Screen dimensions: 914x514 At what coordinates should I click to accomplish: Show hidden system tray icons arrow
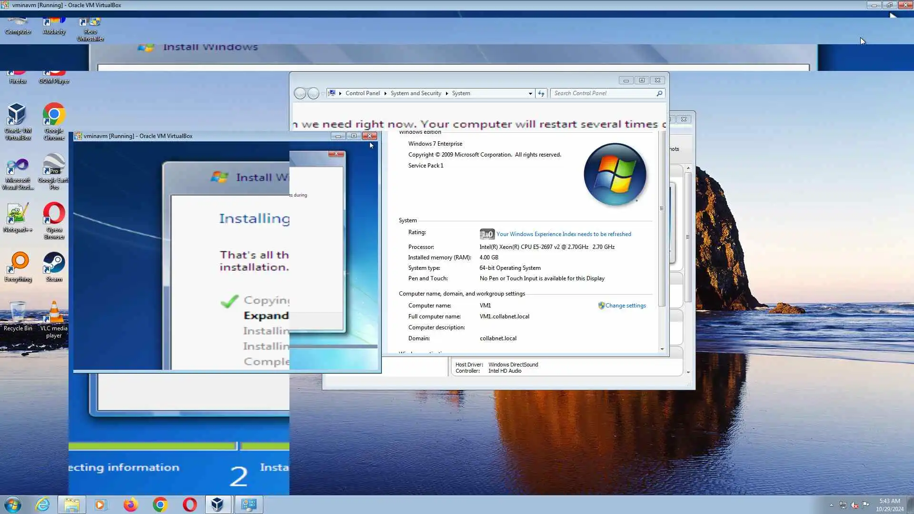tap(831, 505)
